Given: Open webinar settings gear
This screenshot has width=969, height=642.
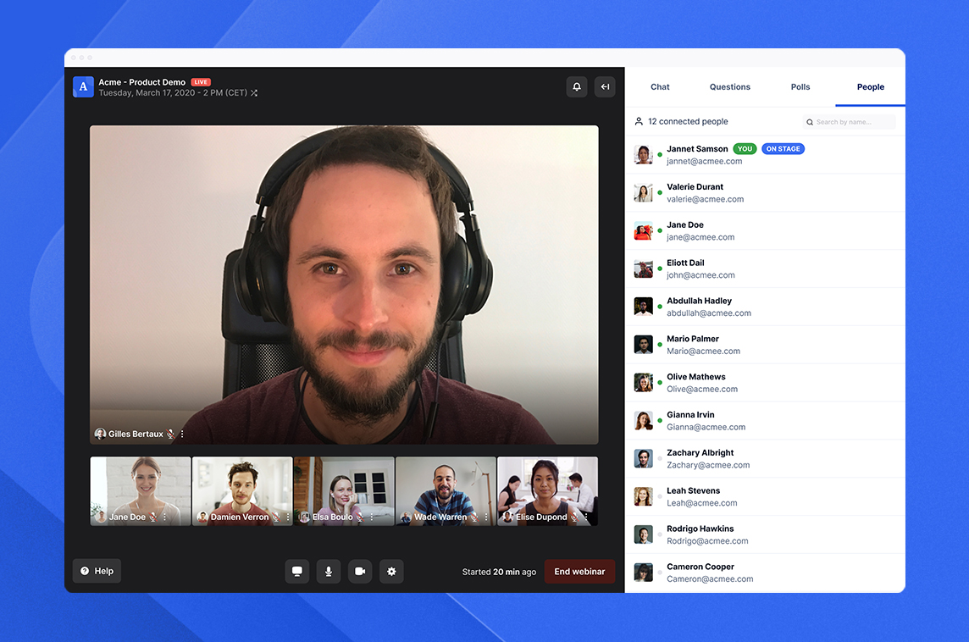Looking at the screenshot, I should click(391, 572).
